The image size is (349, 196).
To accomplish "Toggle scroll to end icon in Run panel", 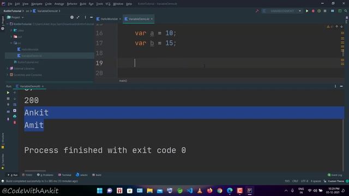I will (15, 111).
